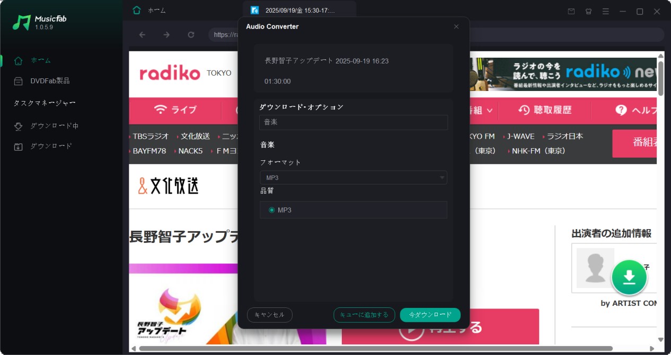Click the green floating download icon
The image size is (671, 355).
click(x=629, y=277)
